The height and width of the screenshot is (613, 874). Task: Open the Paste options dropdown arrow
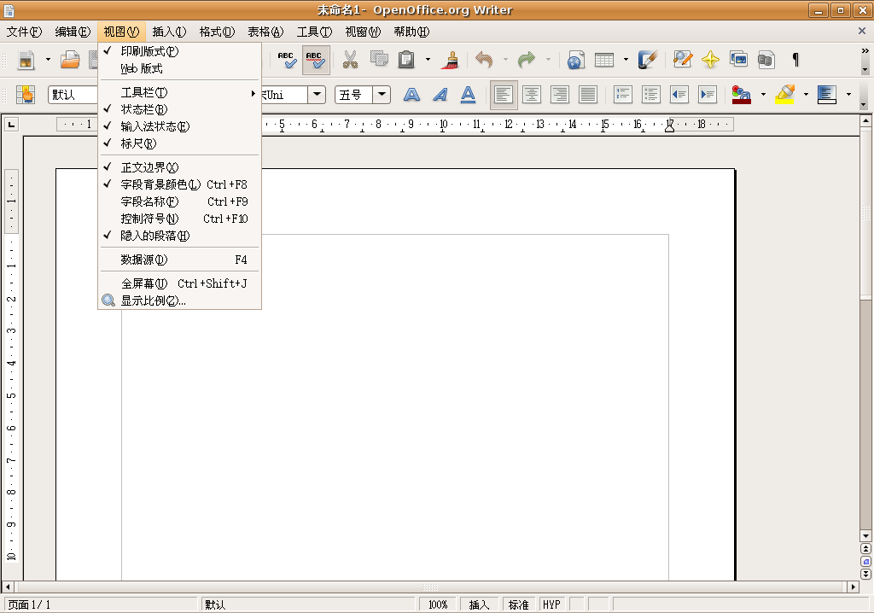428,60
